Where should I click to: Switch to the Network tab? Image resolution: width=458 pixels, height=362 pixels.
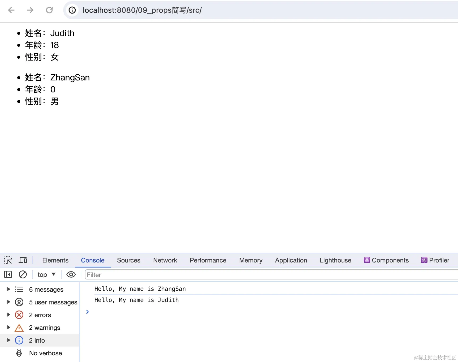[165, 260]
